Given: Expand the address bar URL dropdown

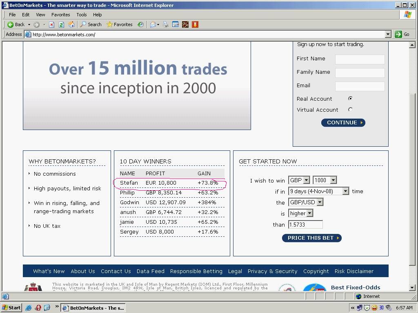Looking at the screenshot, I should point(388,34).
